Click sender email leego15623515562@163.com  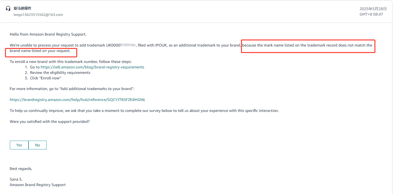(x=38, y=15)
